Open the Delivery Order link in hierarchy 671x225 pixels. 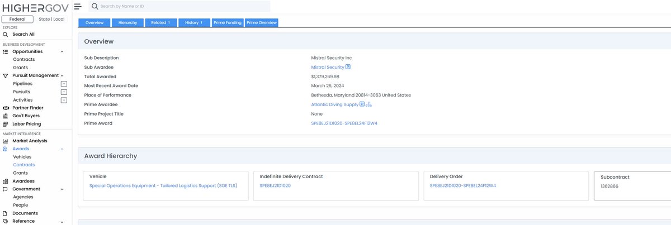coord(463,185)
